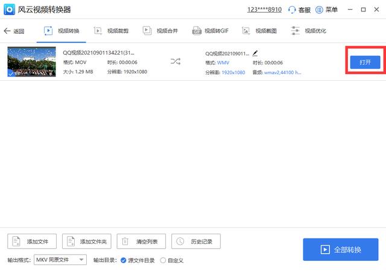This screenshot has width=386, height=271.
Task: Edit output filename with pencil icon
Action: 255,53
